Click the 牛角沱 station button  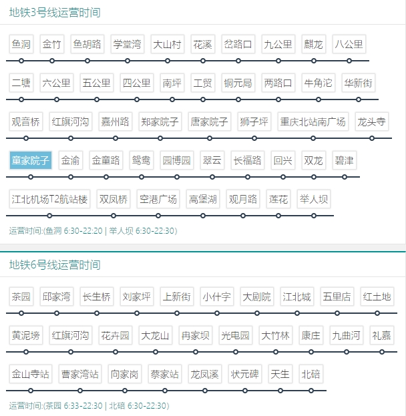coord(318,83)
